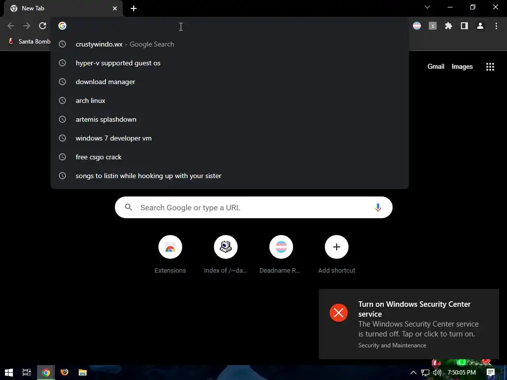Image resolution: width=507 pixels, height=380 pixels.
Task: Open Task View on the taskbar
Action: click(27, 373)
